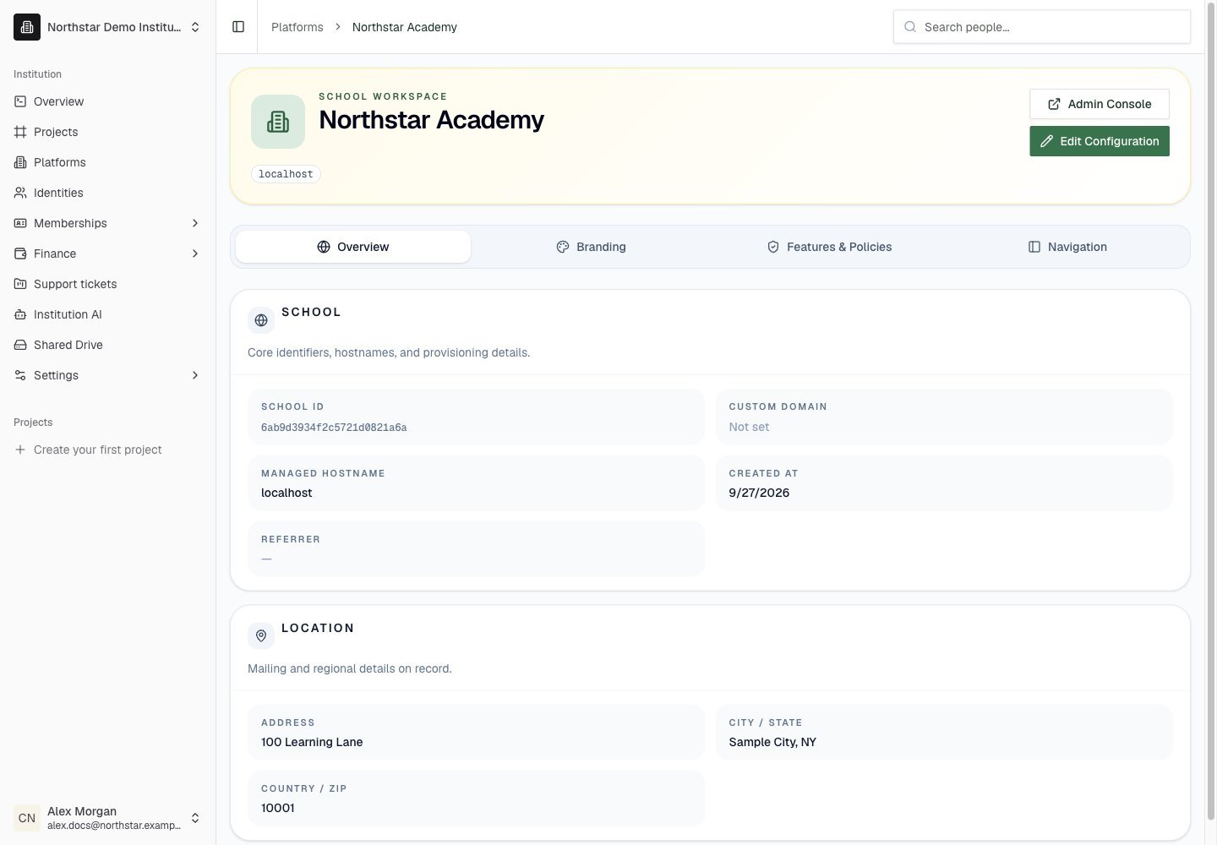The height and width of the screenshot is (845, 1217).
Task: Click the Created At date 9/27/2026
Action: [759, 493]
